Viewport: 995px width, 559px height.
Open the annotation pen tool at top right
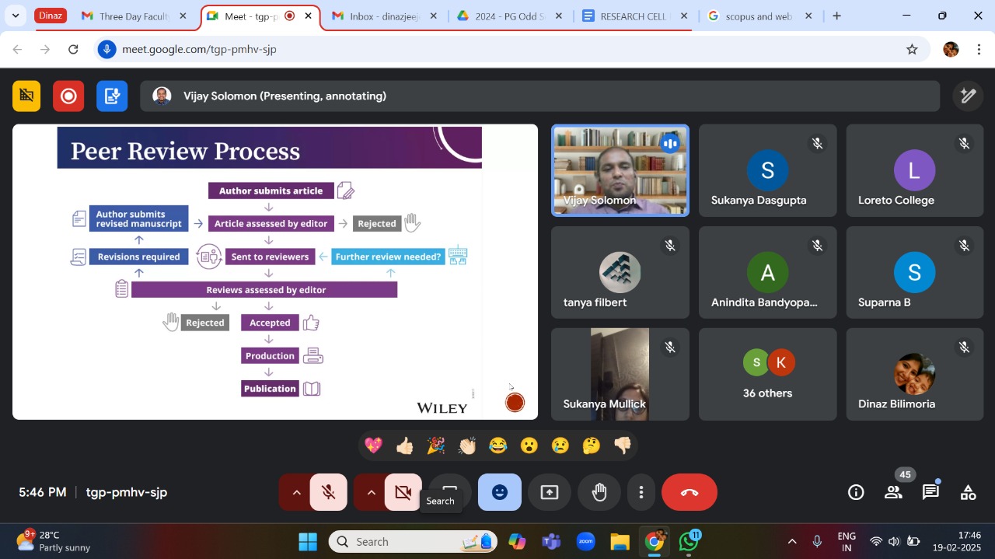tap(968, 96)
